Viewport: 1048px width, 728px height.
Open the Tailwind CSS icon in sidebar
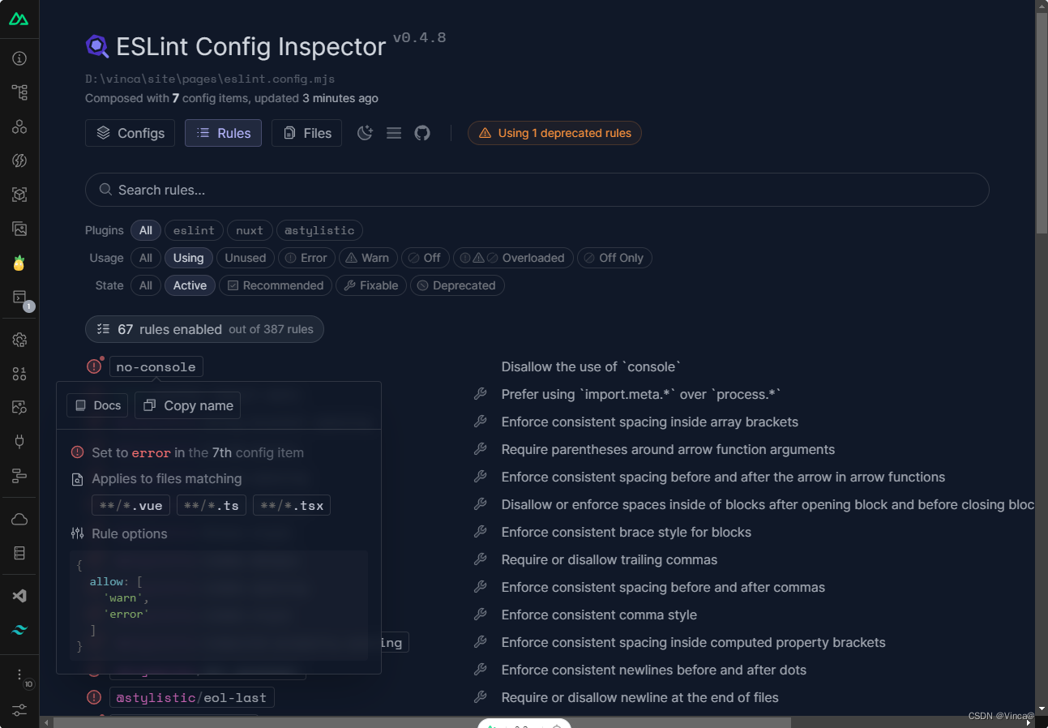(x=19, y=630)
